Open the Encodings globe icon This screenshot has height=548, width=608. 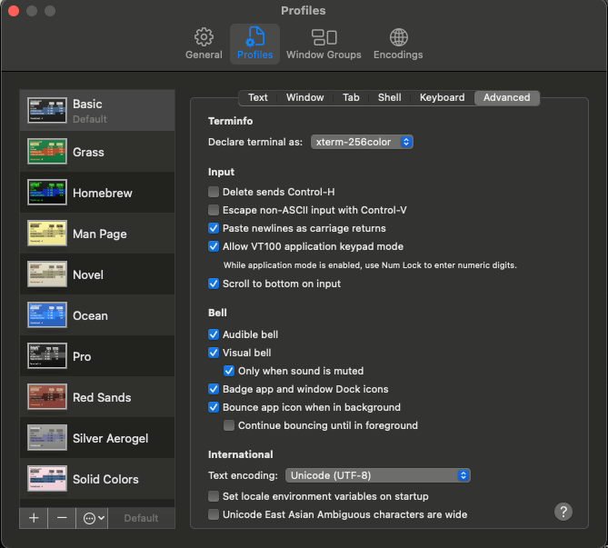coord(398,38)
